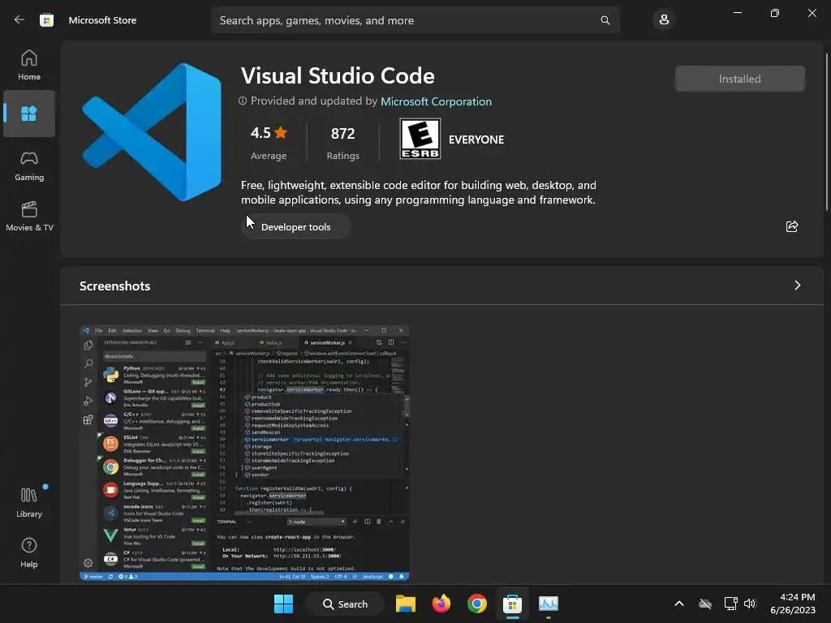Go back with the back arrow
Viewport: 831px width, 623px height.
pyautogui.click(x=19, y=20)
